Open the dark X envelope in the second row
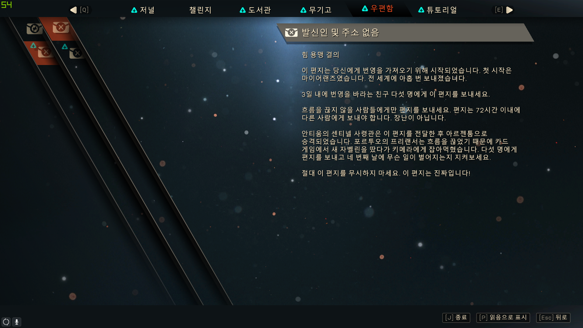This screenshot has width=583, height=328. 77,53
